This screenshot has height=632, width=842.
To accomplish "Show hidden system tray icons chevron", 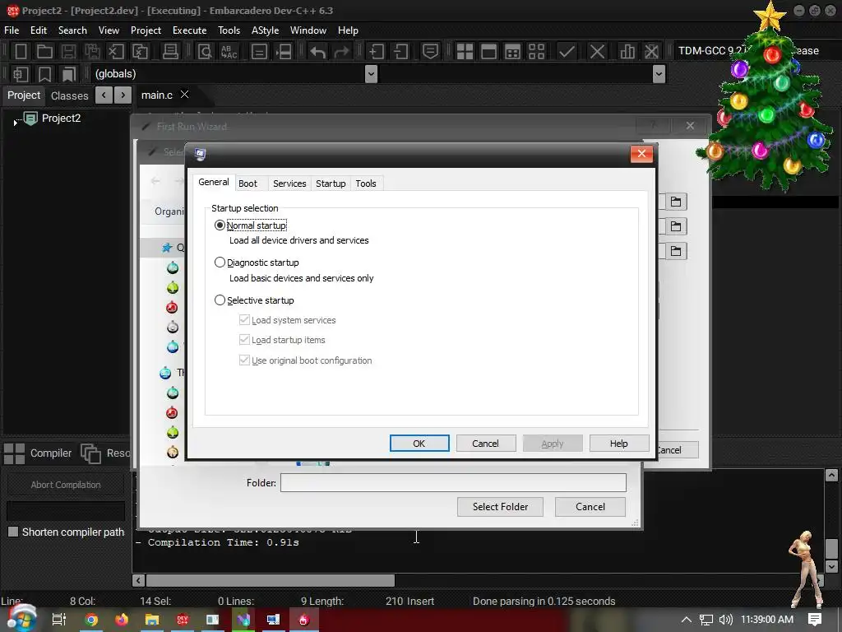I will pyautogui.click(x=687, y=620).
